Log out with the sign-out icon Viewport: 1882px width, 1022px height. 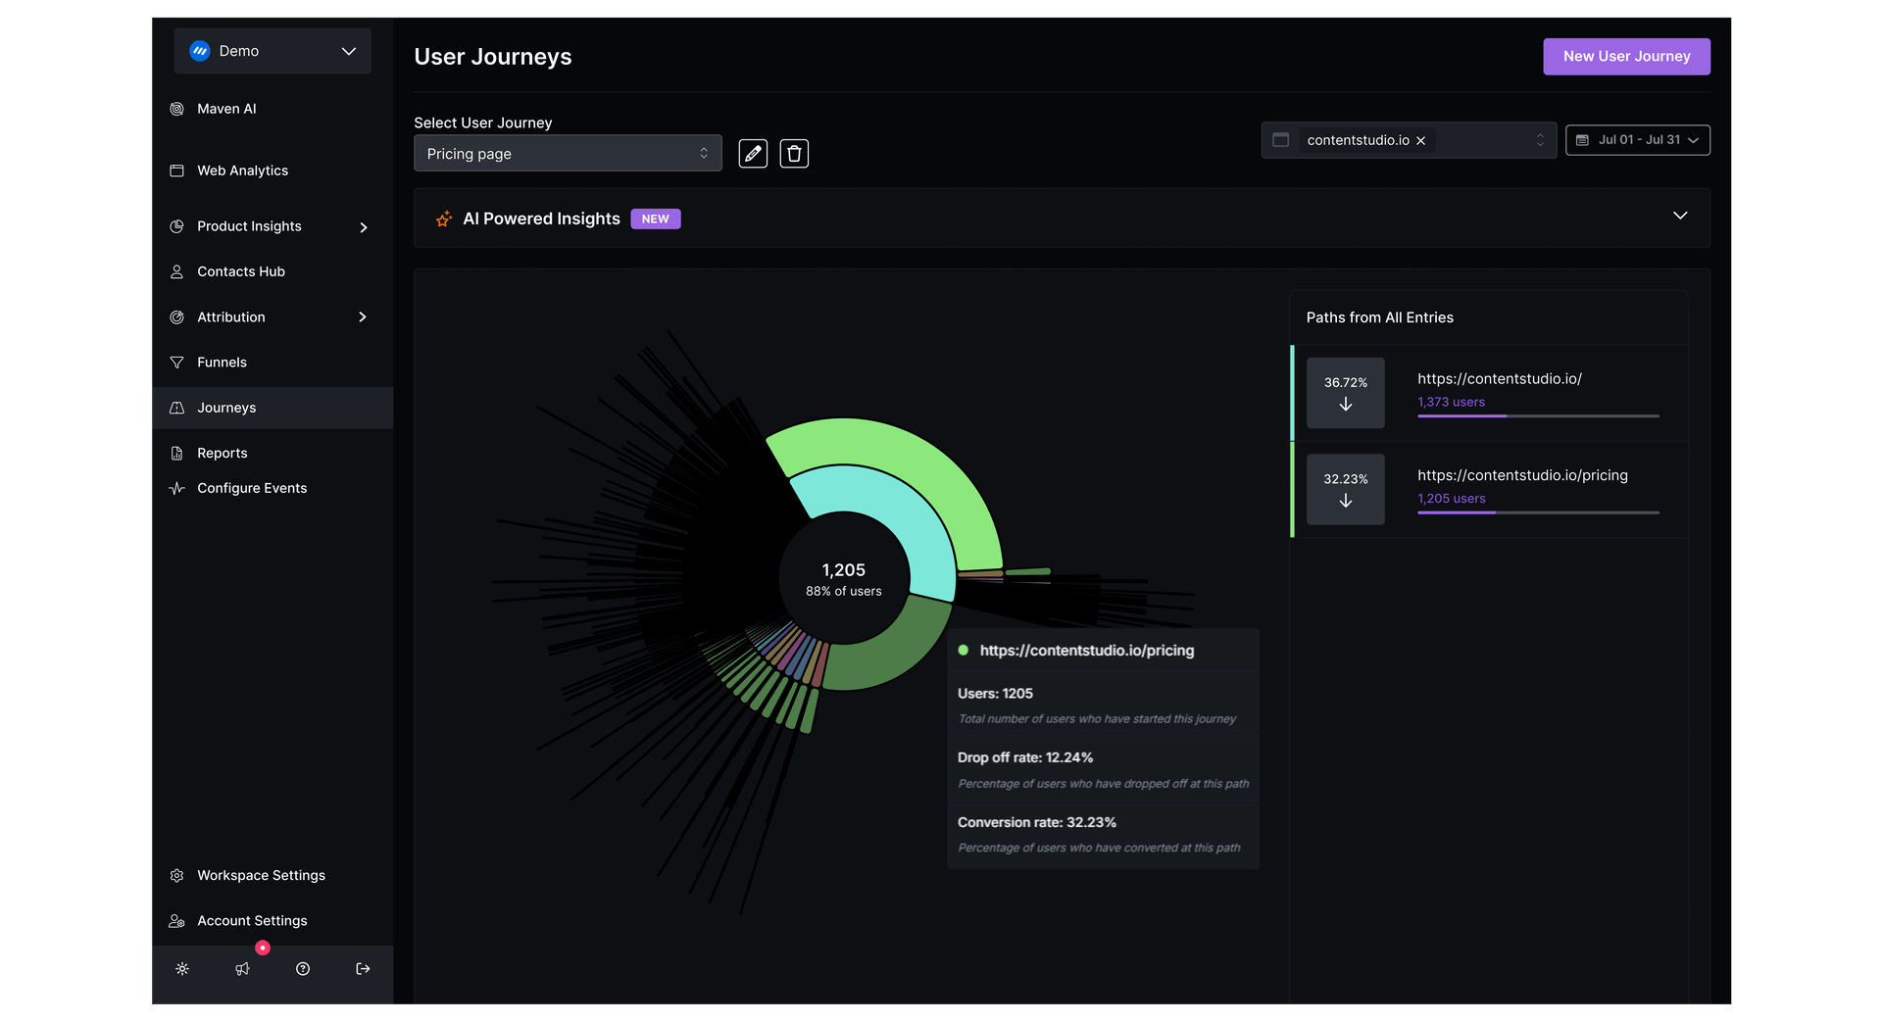click(x=362, y=969)
